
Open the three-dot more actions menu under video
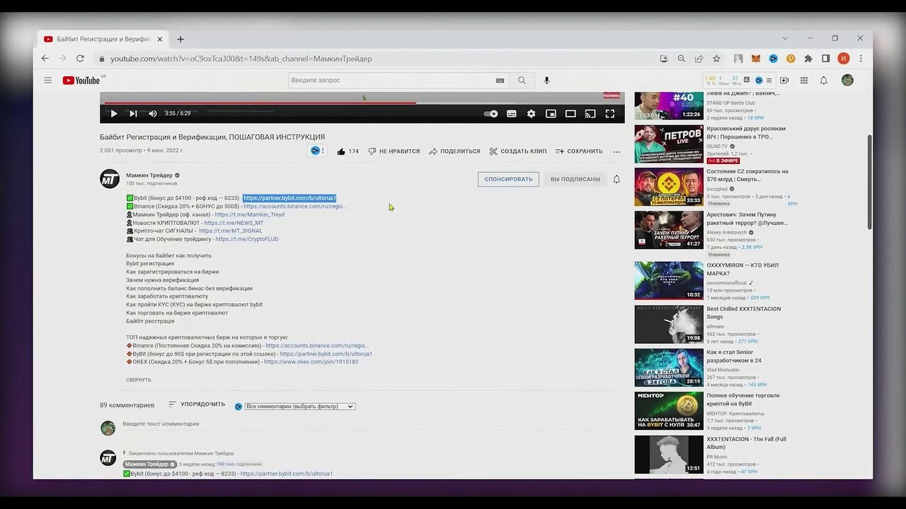[617, 151]
